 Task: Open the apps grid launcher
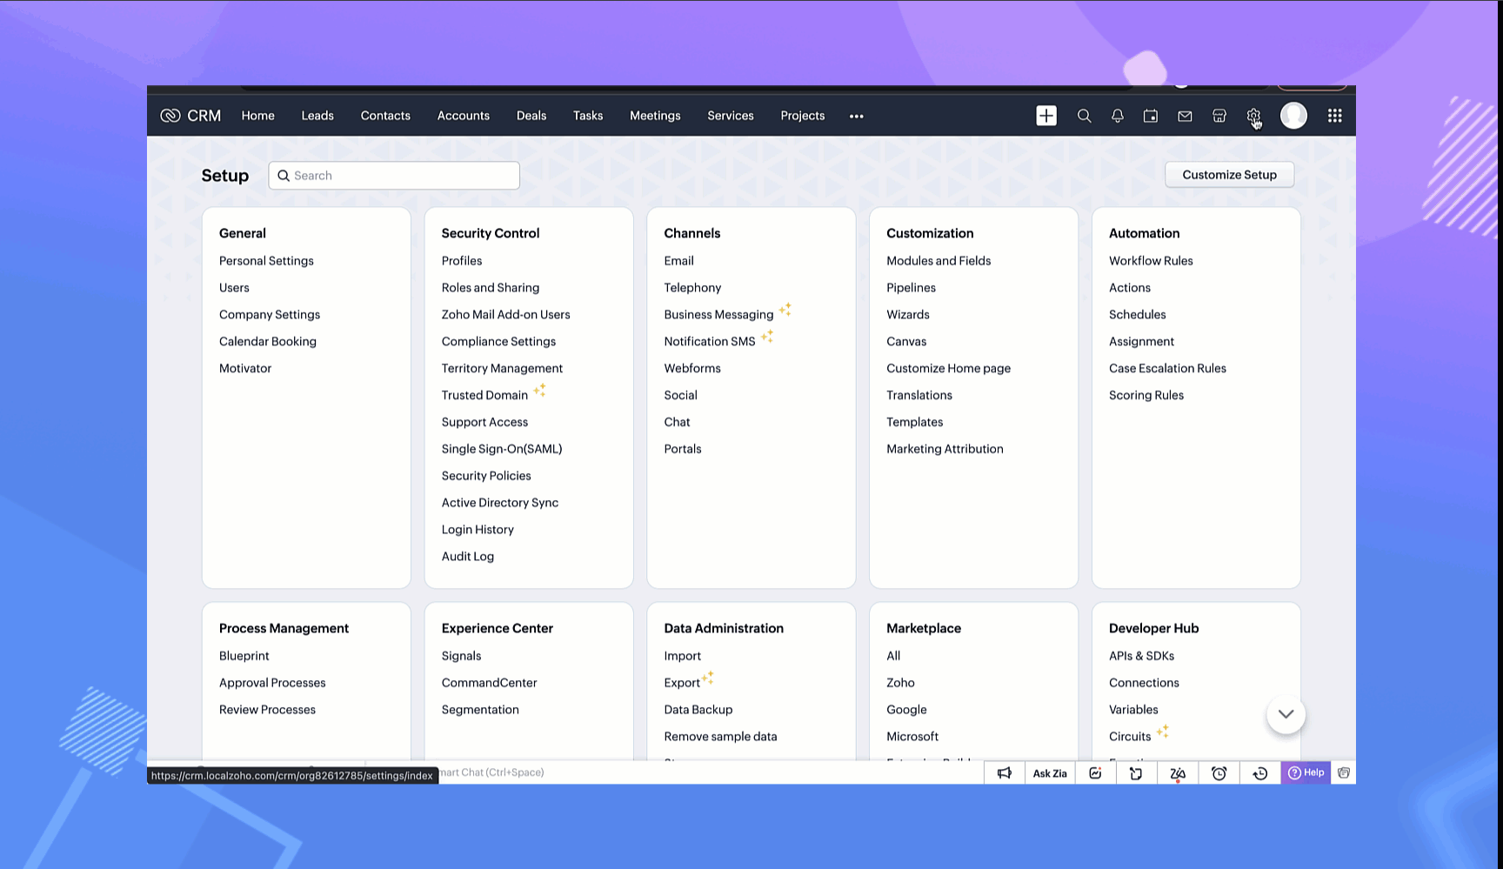1334,116
